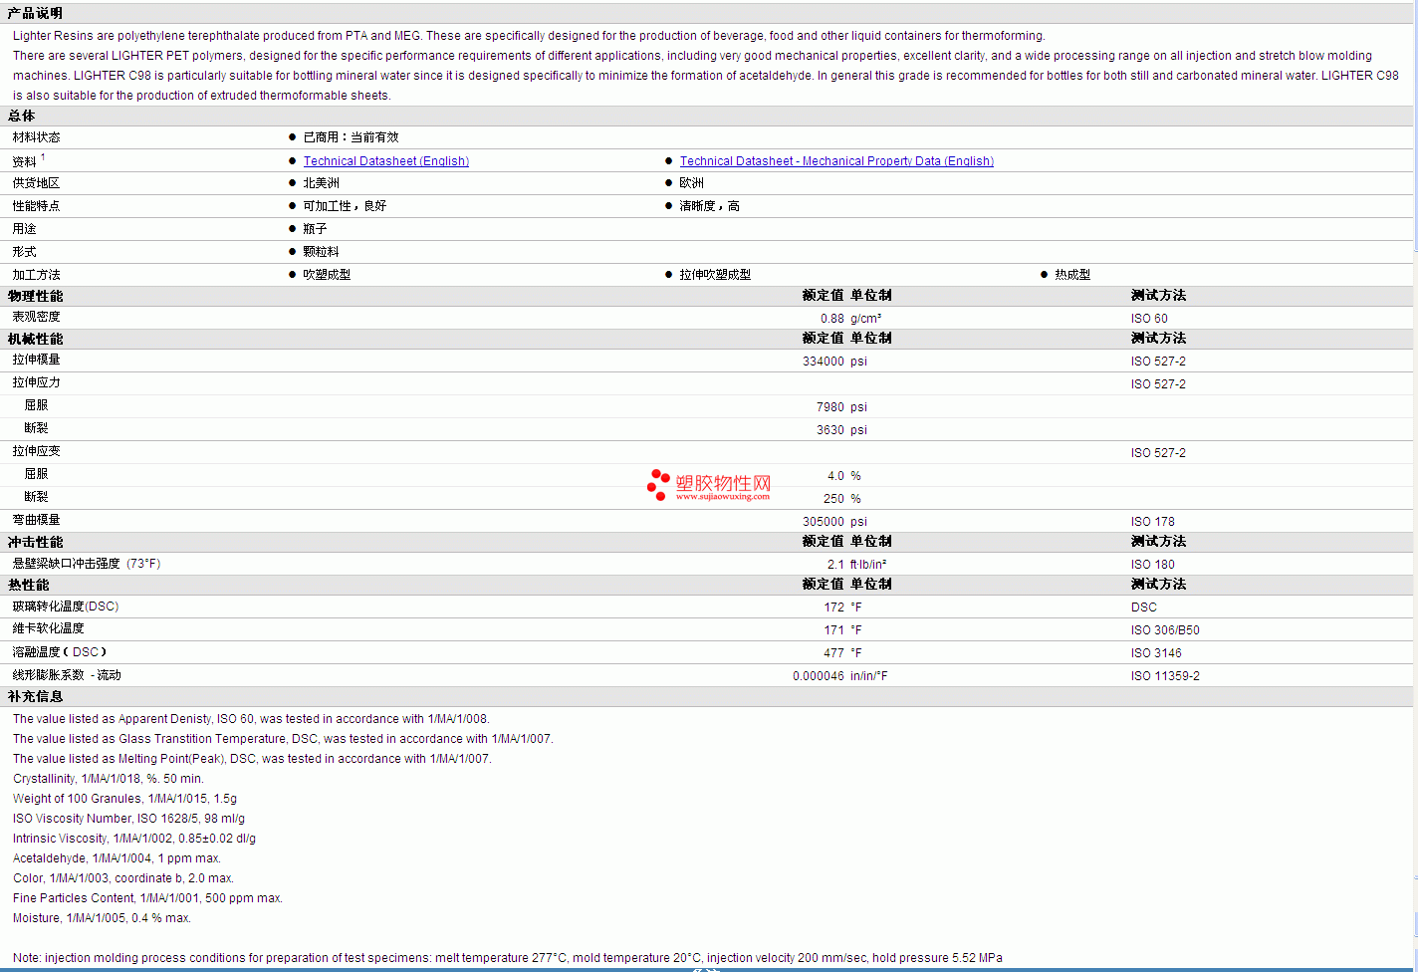
Task: Click the 334000 tensile modulus value
Action: pyautogui.click(x=824, y=362)
